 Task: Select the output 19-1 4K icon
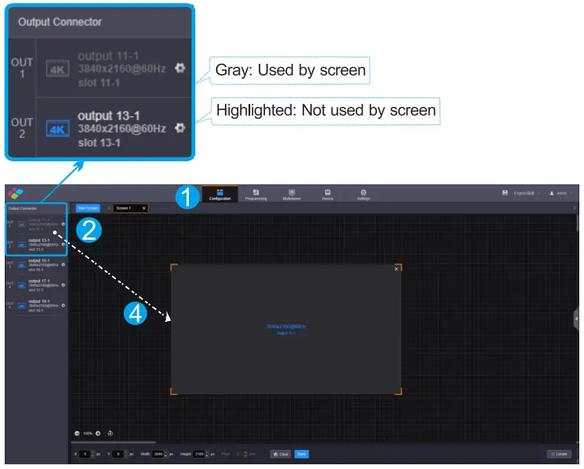point(22,306)
